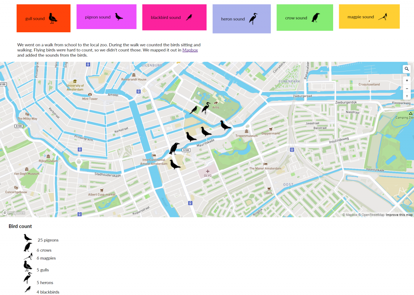
Task: Select the "5 gulls" count text
Action: tap(43, 270)
